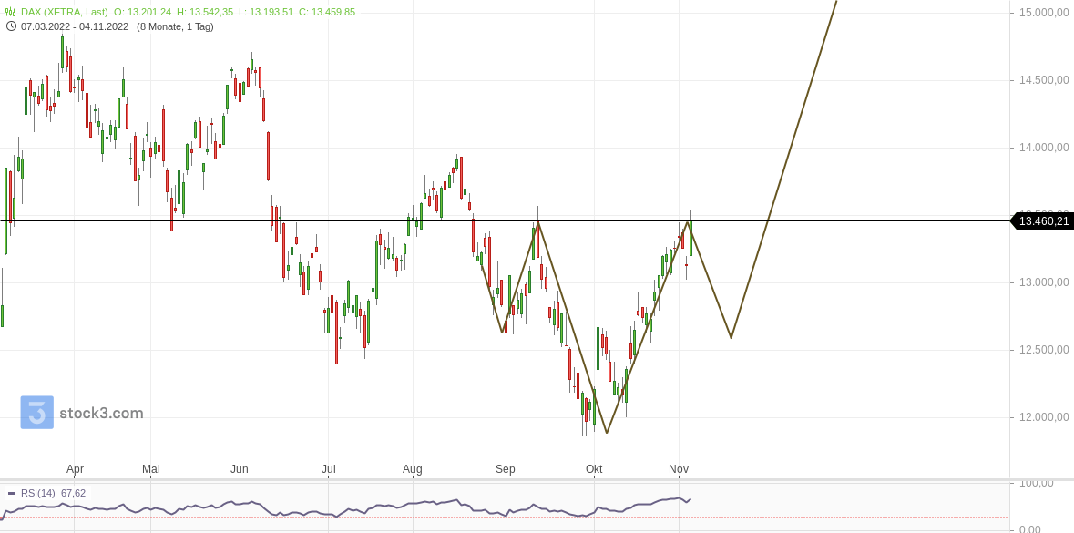Click the stock3.com text link
Screen dimensions: 1074x533
[100, 413]
